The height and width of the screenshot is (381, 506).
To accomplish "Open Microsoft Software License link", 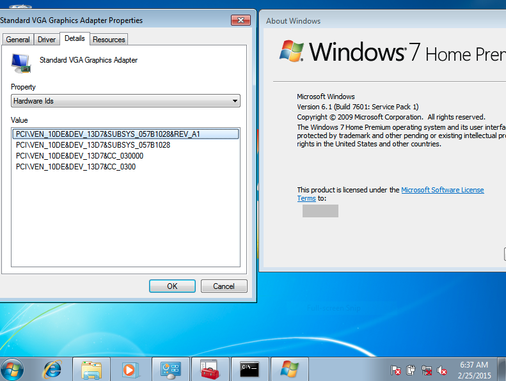I will tap(443, 190).
